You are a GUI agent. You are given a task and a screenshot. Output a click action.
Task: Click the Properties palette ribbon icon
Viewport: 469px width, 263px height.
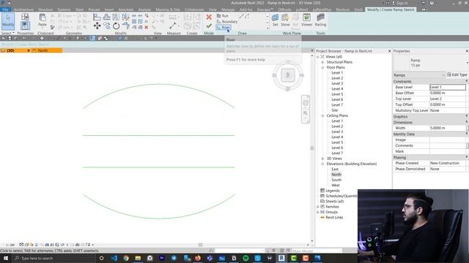click(x=25, y=26)
